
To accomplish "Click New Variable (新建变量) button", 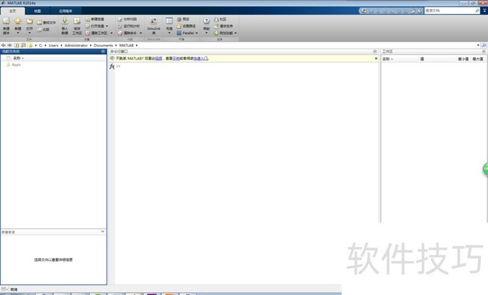I will (x=95, y=19).
